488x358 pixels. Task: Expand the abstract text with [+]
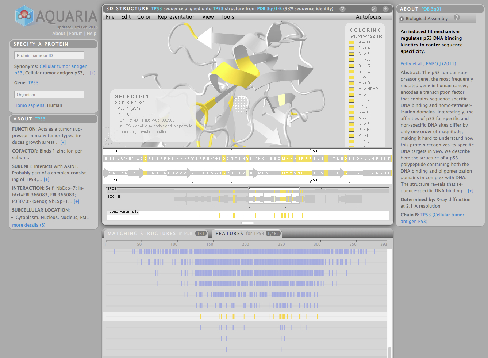click(470, 191)
